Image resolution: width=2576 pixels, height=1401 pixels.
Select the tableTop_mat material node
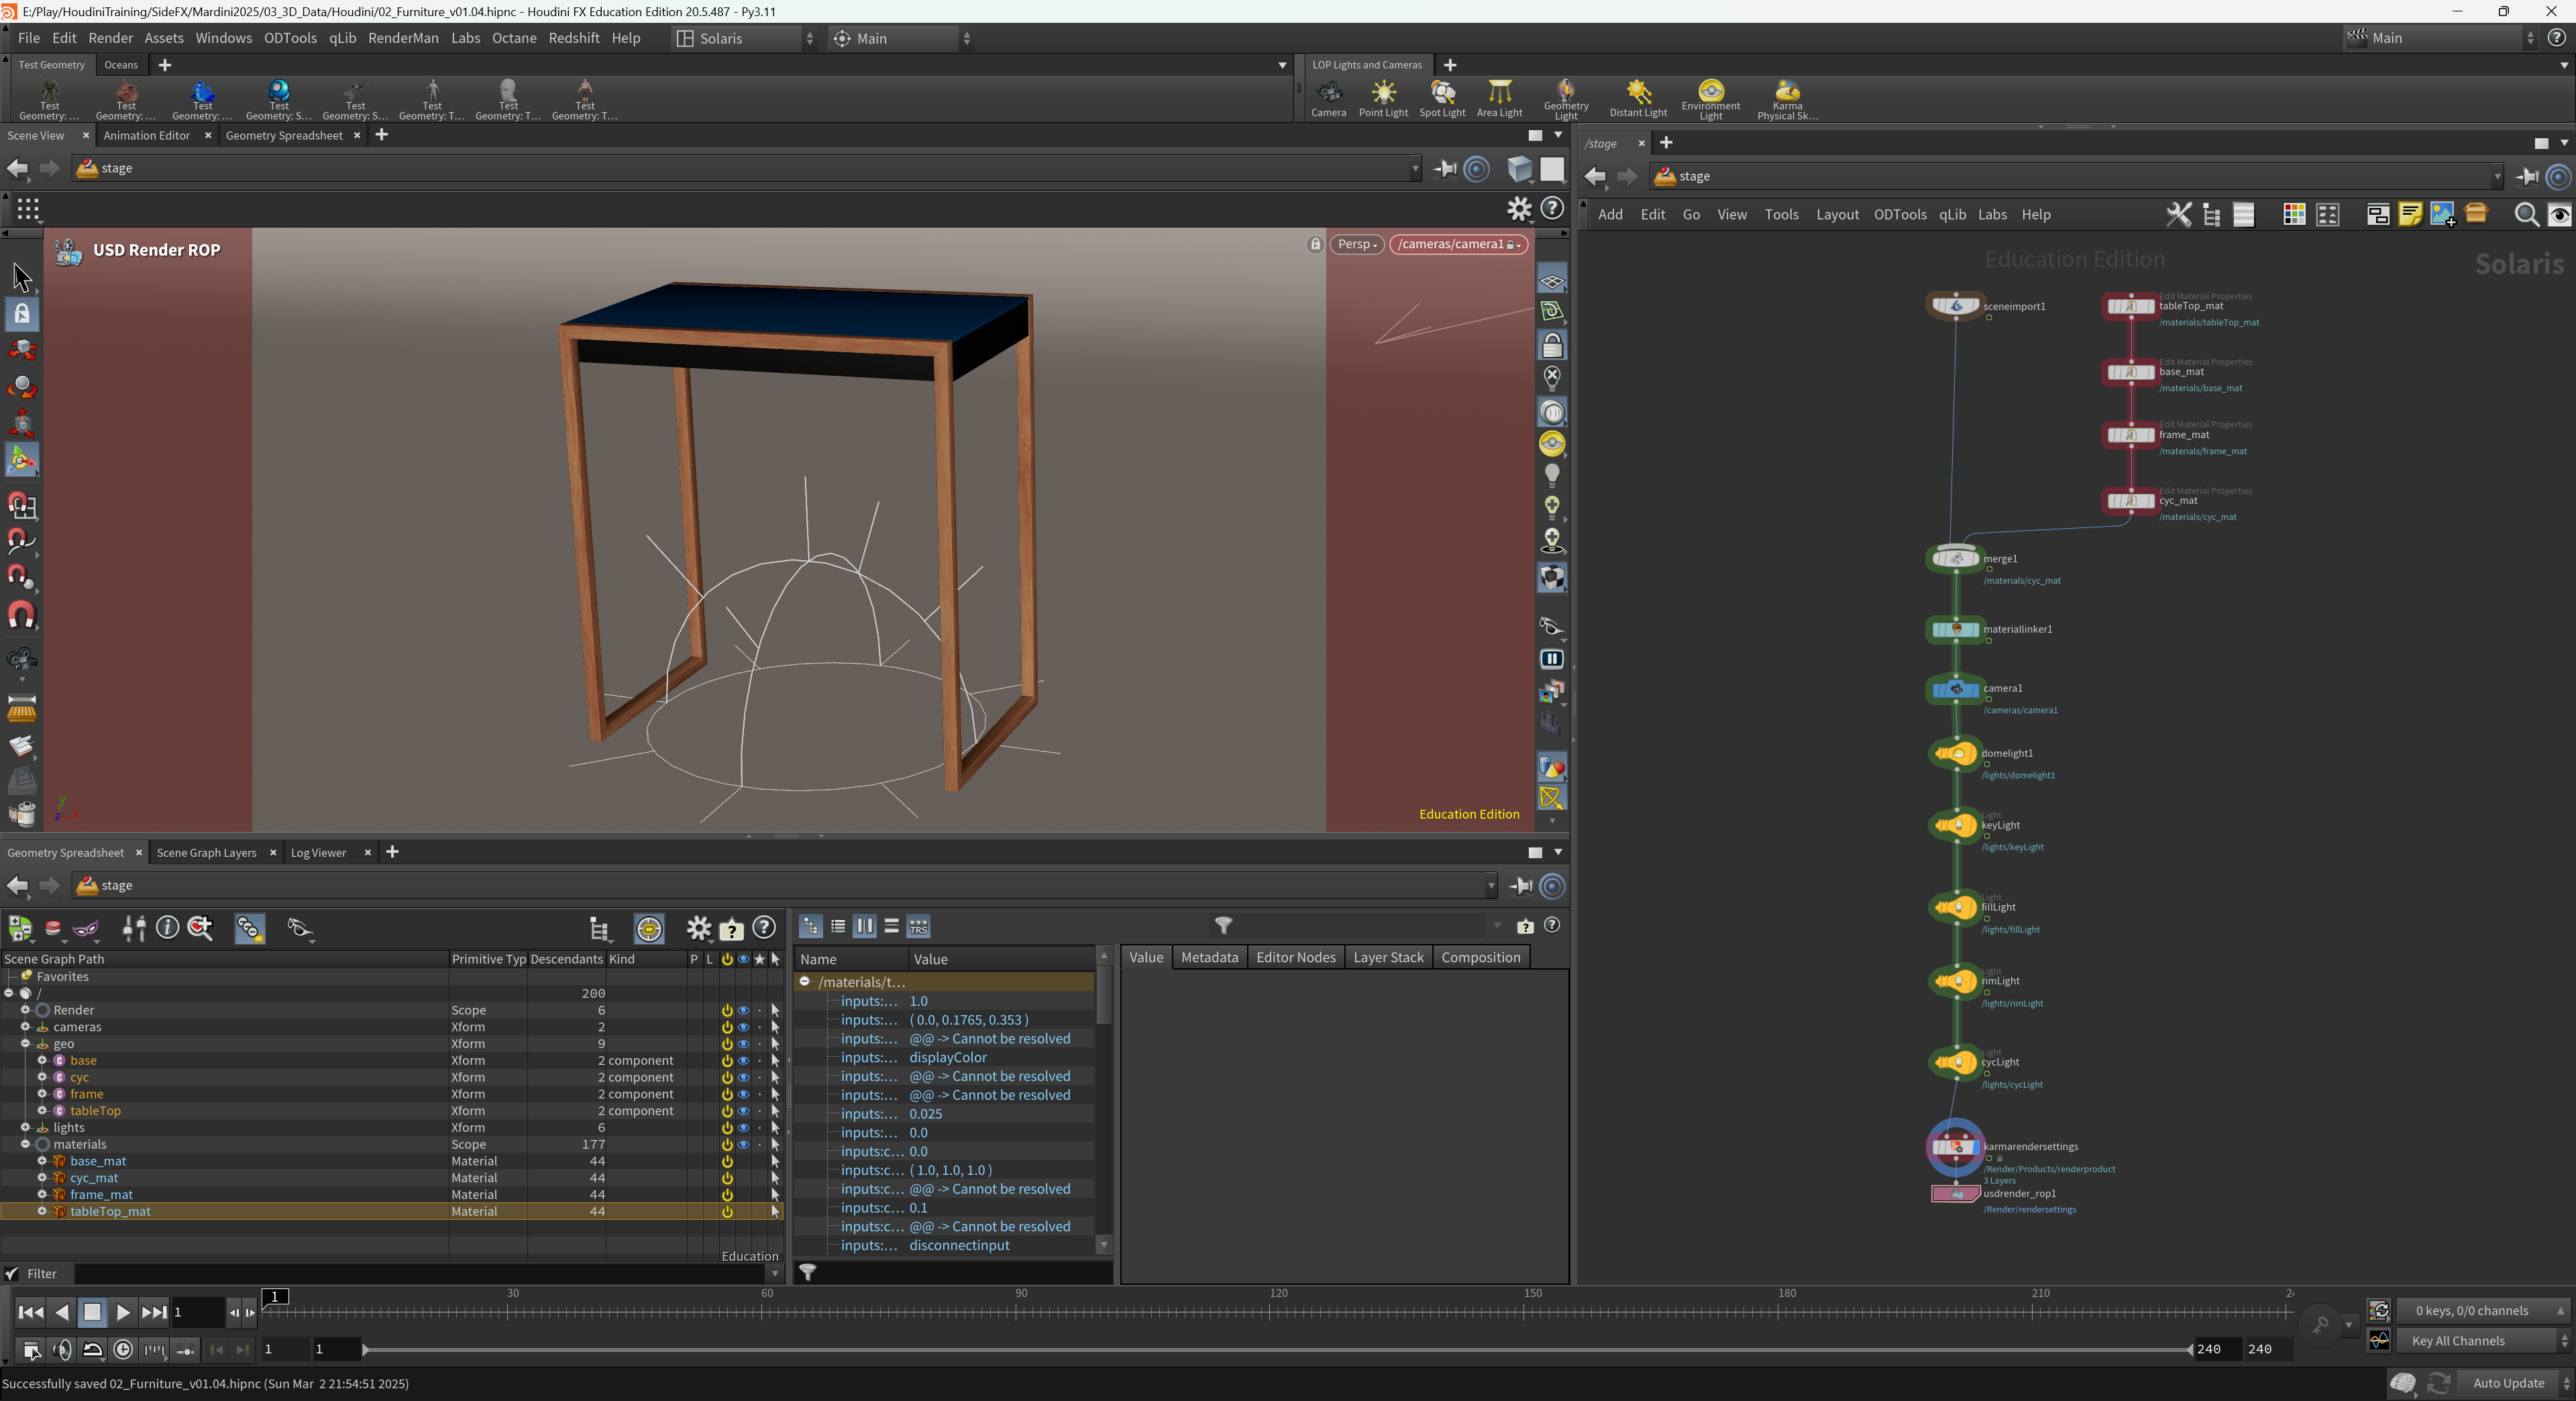[x=2130, y=306]
